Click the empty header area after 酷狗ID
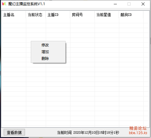This screenshot has height=138, width=151. point(146,15)
